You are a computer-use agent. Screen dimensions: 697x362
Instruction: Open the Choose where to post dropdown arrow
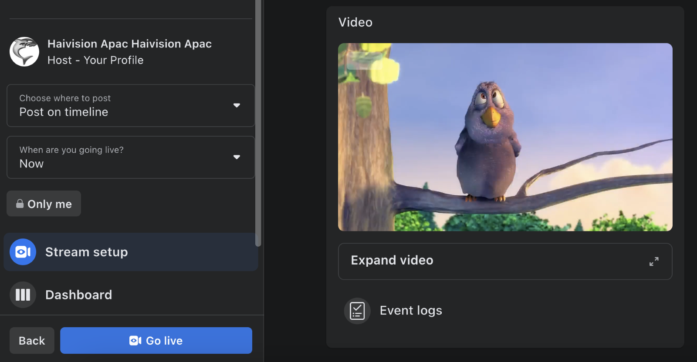237,105
